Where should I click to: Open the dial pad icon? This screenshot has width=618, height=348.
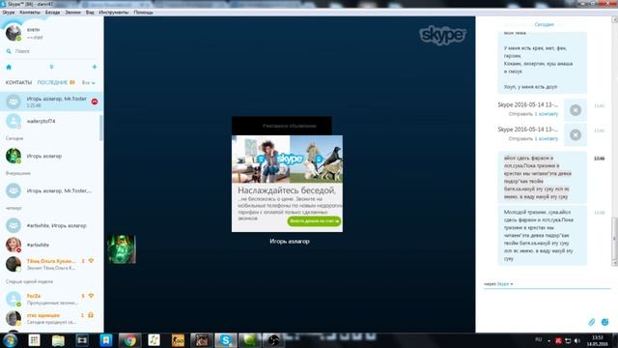point(51,67)
